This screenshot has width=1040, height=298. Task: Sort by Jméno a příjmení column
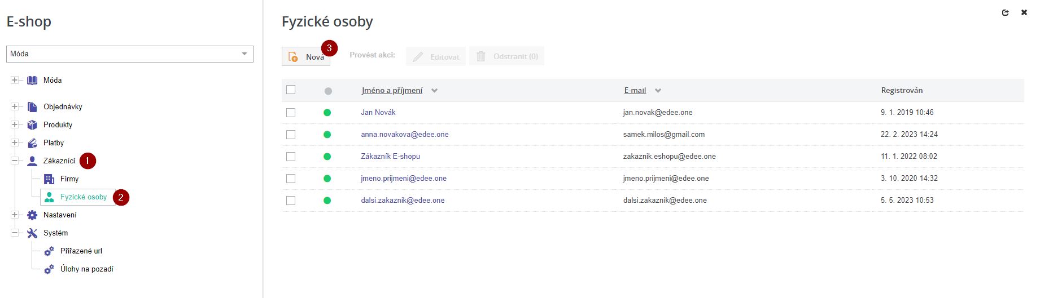pyautogui.click(x=392, y=90)
